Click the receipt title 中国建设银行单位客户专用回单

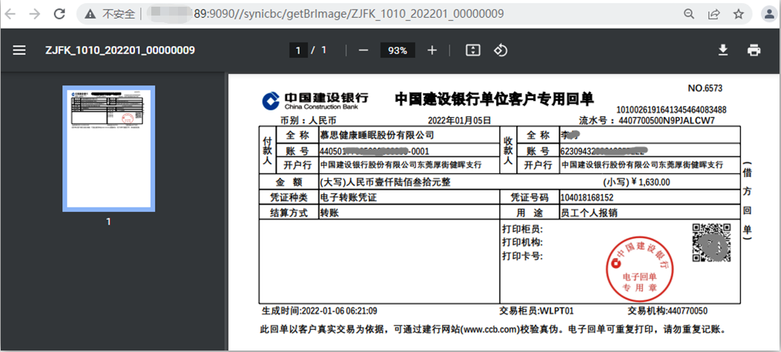coord(494,99)
